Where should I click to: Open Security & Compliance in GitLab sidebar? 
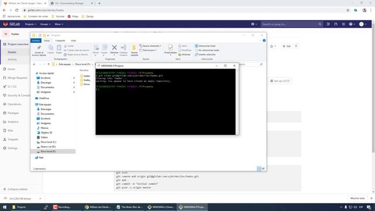16,96
